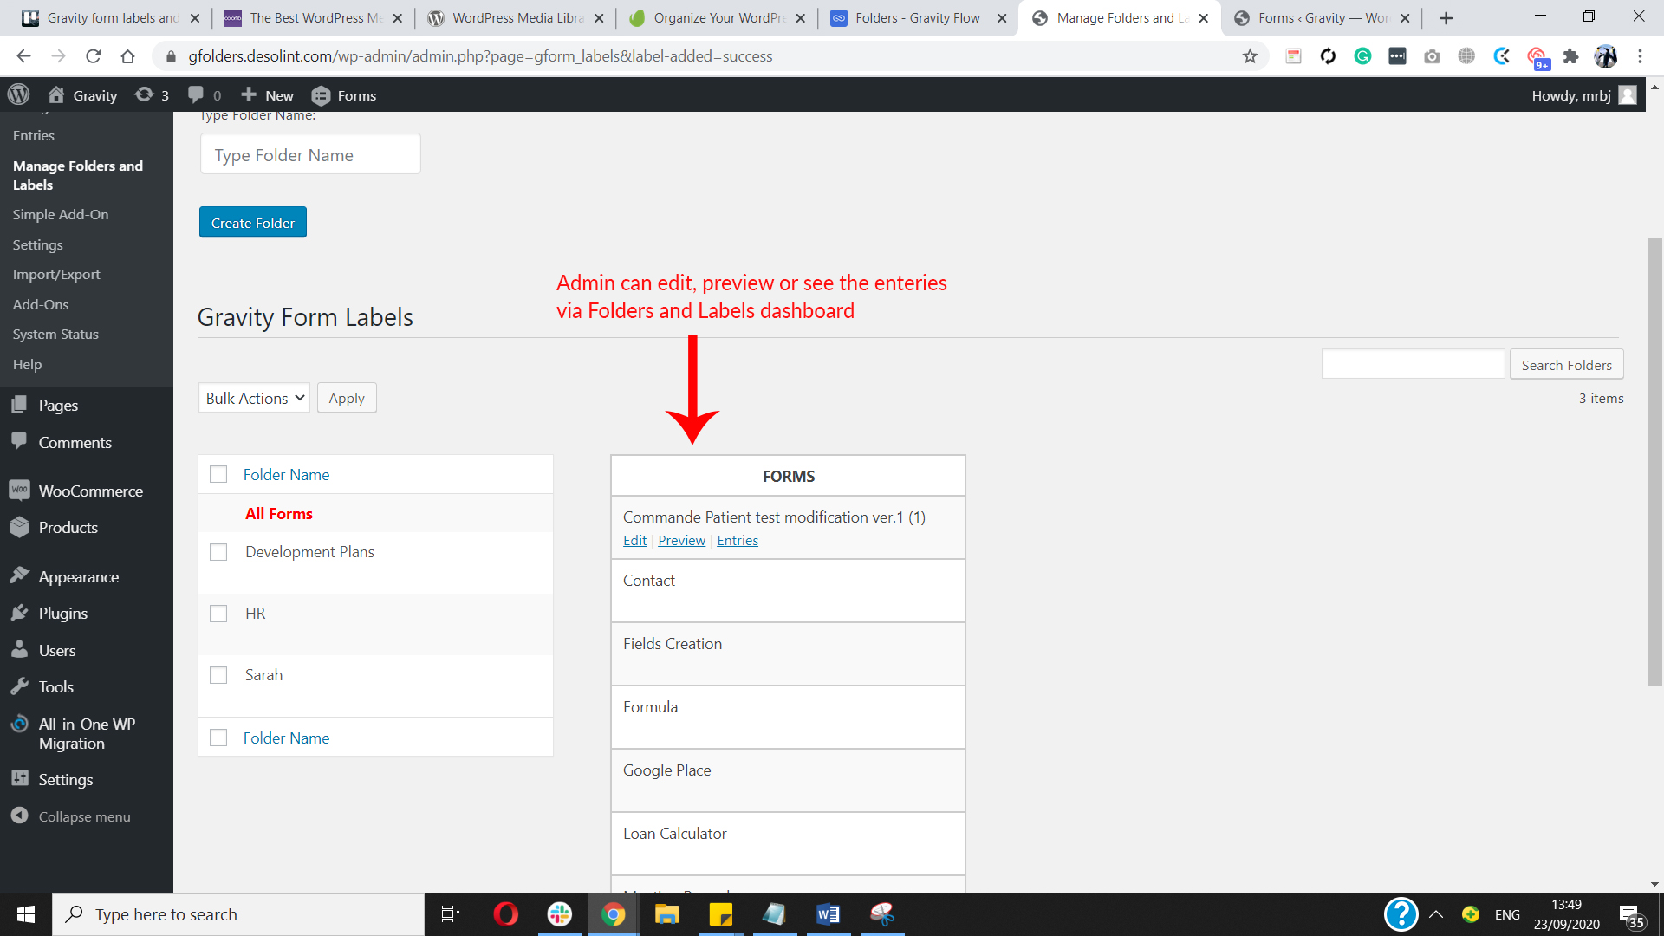Click Edit link under Commande Patient form
The width and height of the screenshot is (1664, 936).
(x=634, y=540)
